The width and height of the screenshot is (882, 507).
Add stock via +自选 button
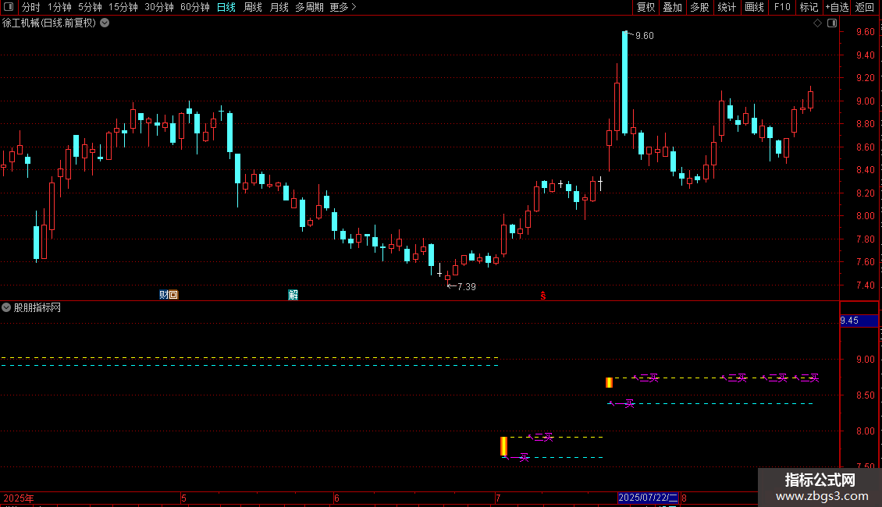(x=837, y=7)
